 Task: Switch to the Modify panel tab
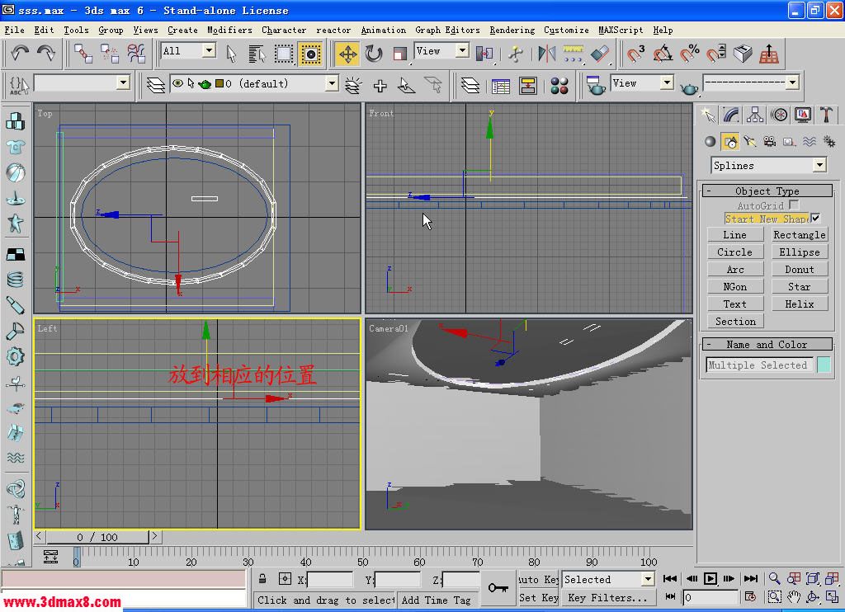point(731,114)
